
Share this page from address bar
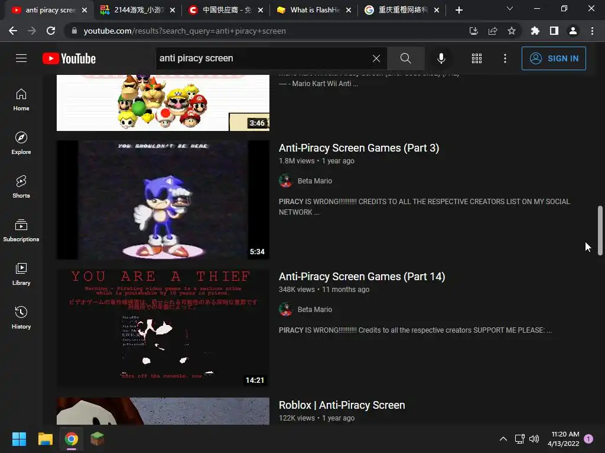click(493, 31)
